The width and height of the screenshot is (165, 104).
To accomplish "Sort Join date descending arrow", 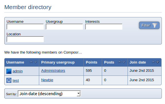I will click(158, 62).
